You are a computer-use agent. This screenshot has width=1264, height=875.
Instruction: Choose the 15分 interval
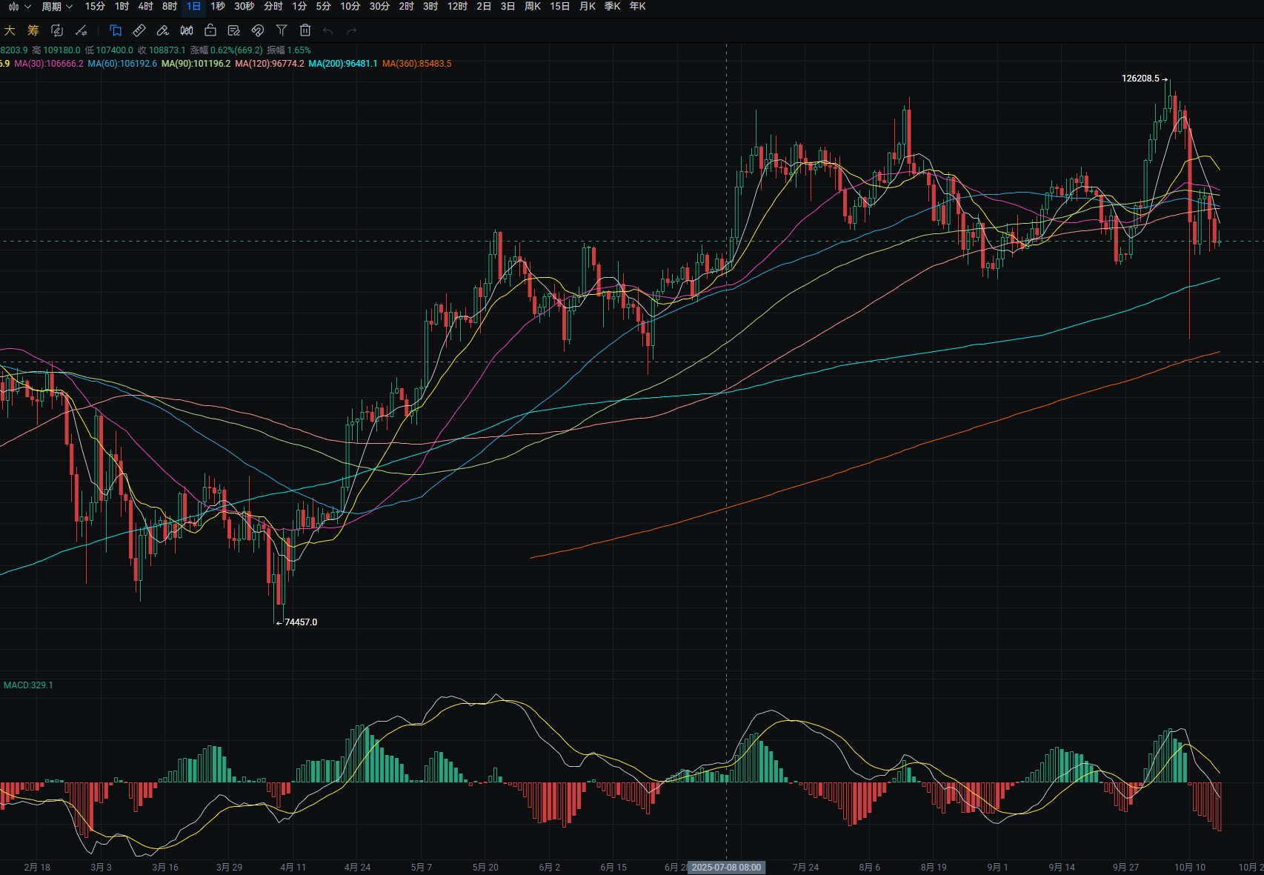[95, 7]
